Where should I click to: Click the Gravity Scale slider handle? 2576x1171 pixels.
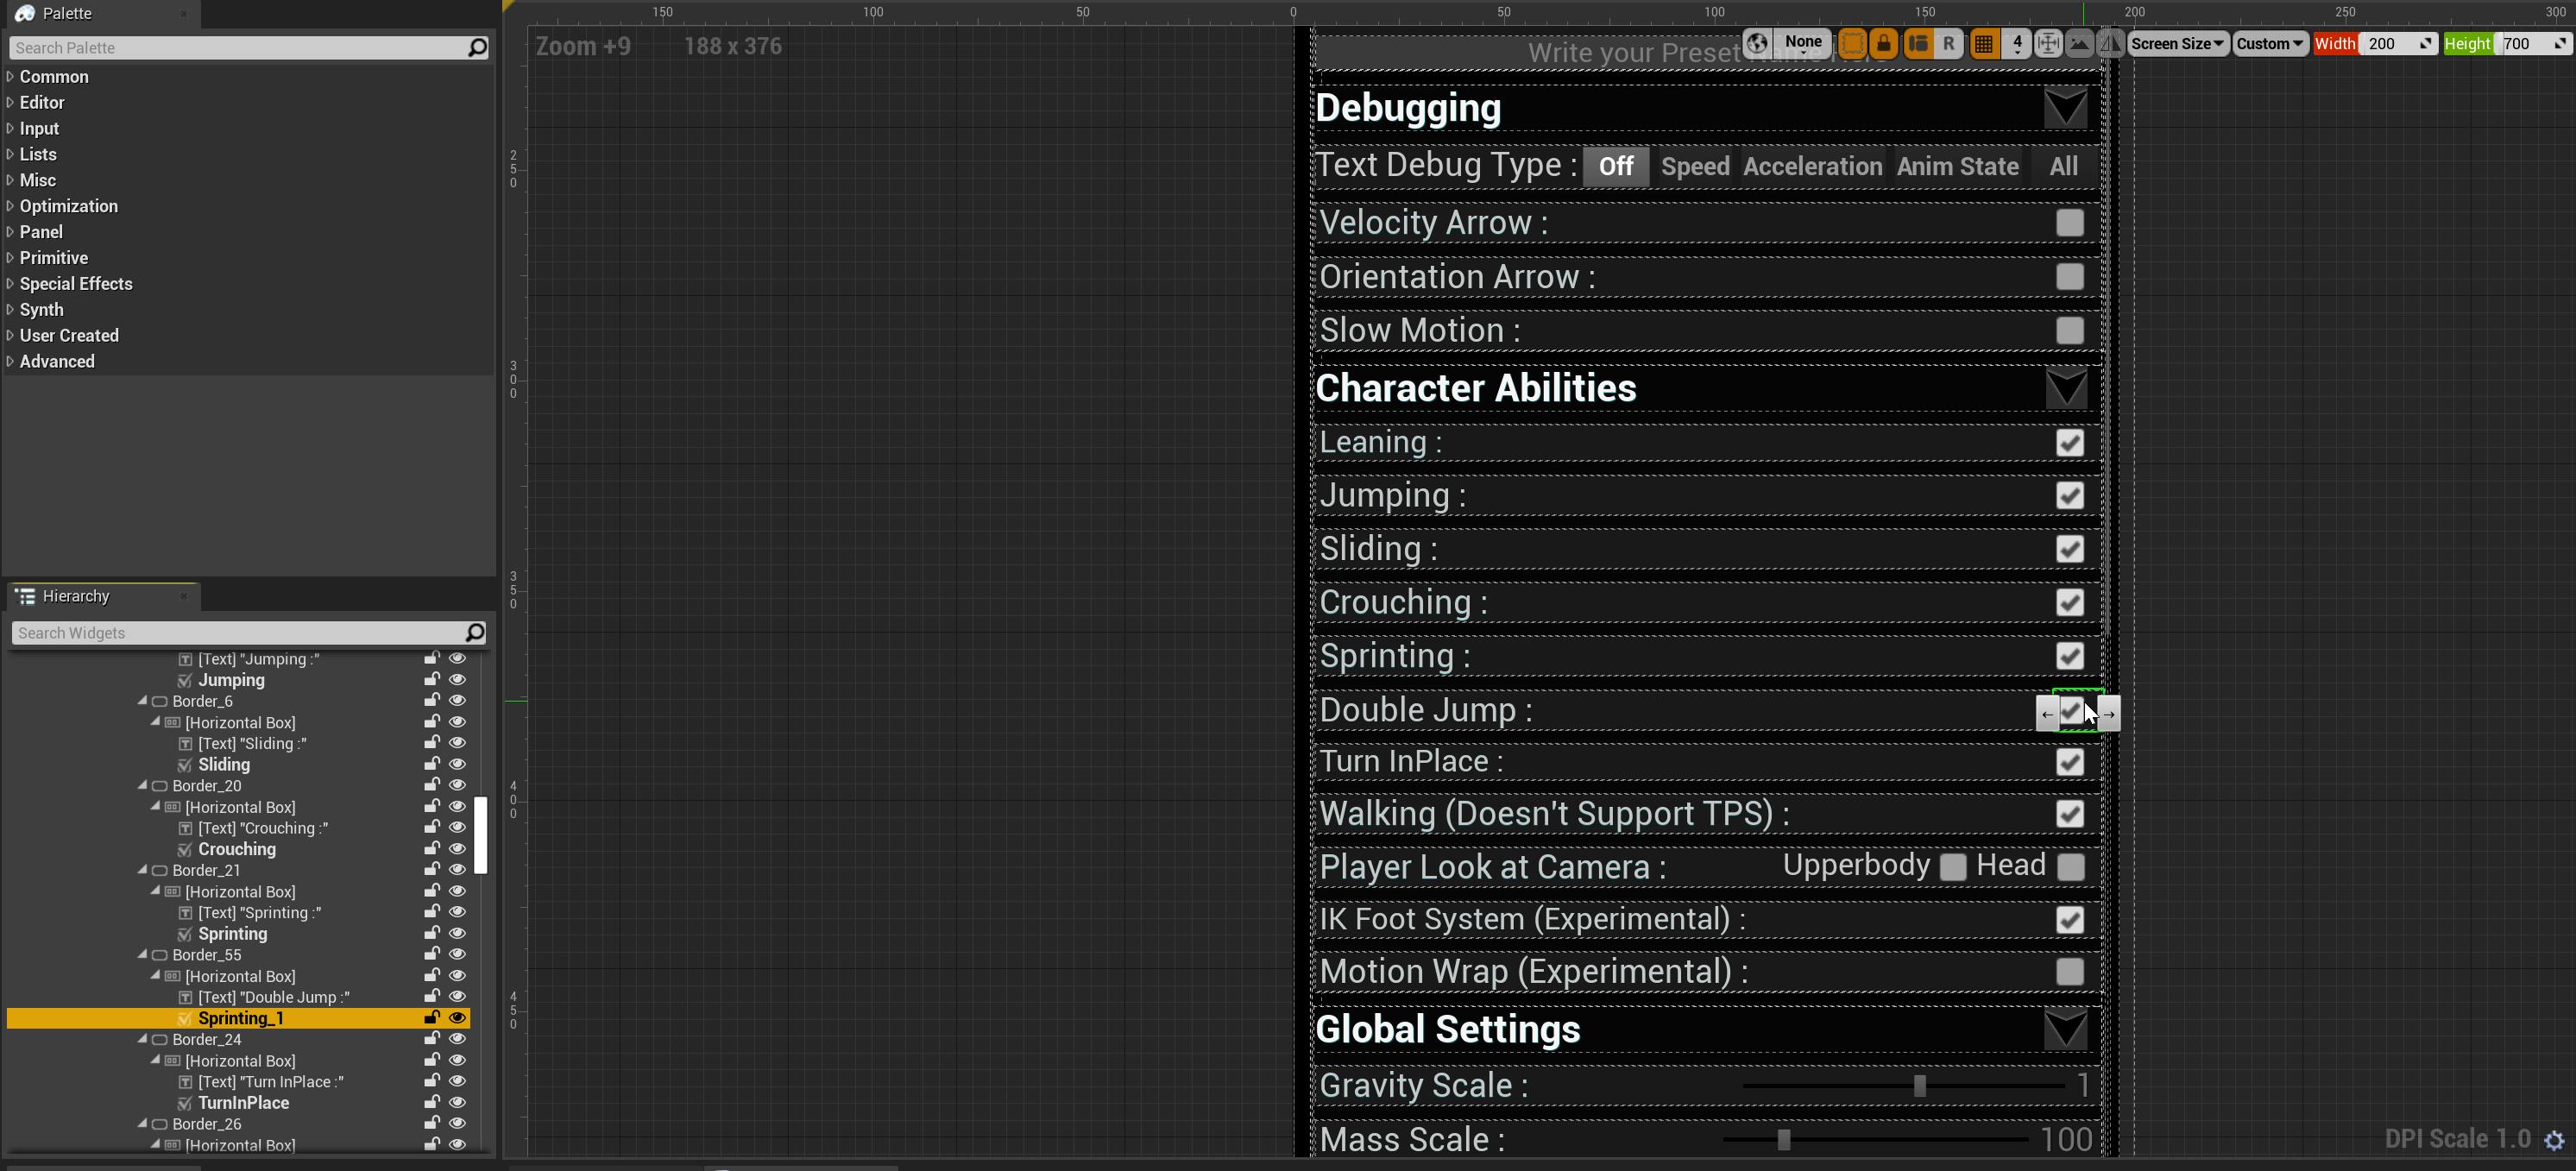point(1919,1085)
